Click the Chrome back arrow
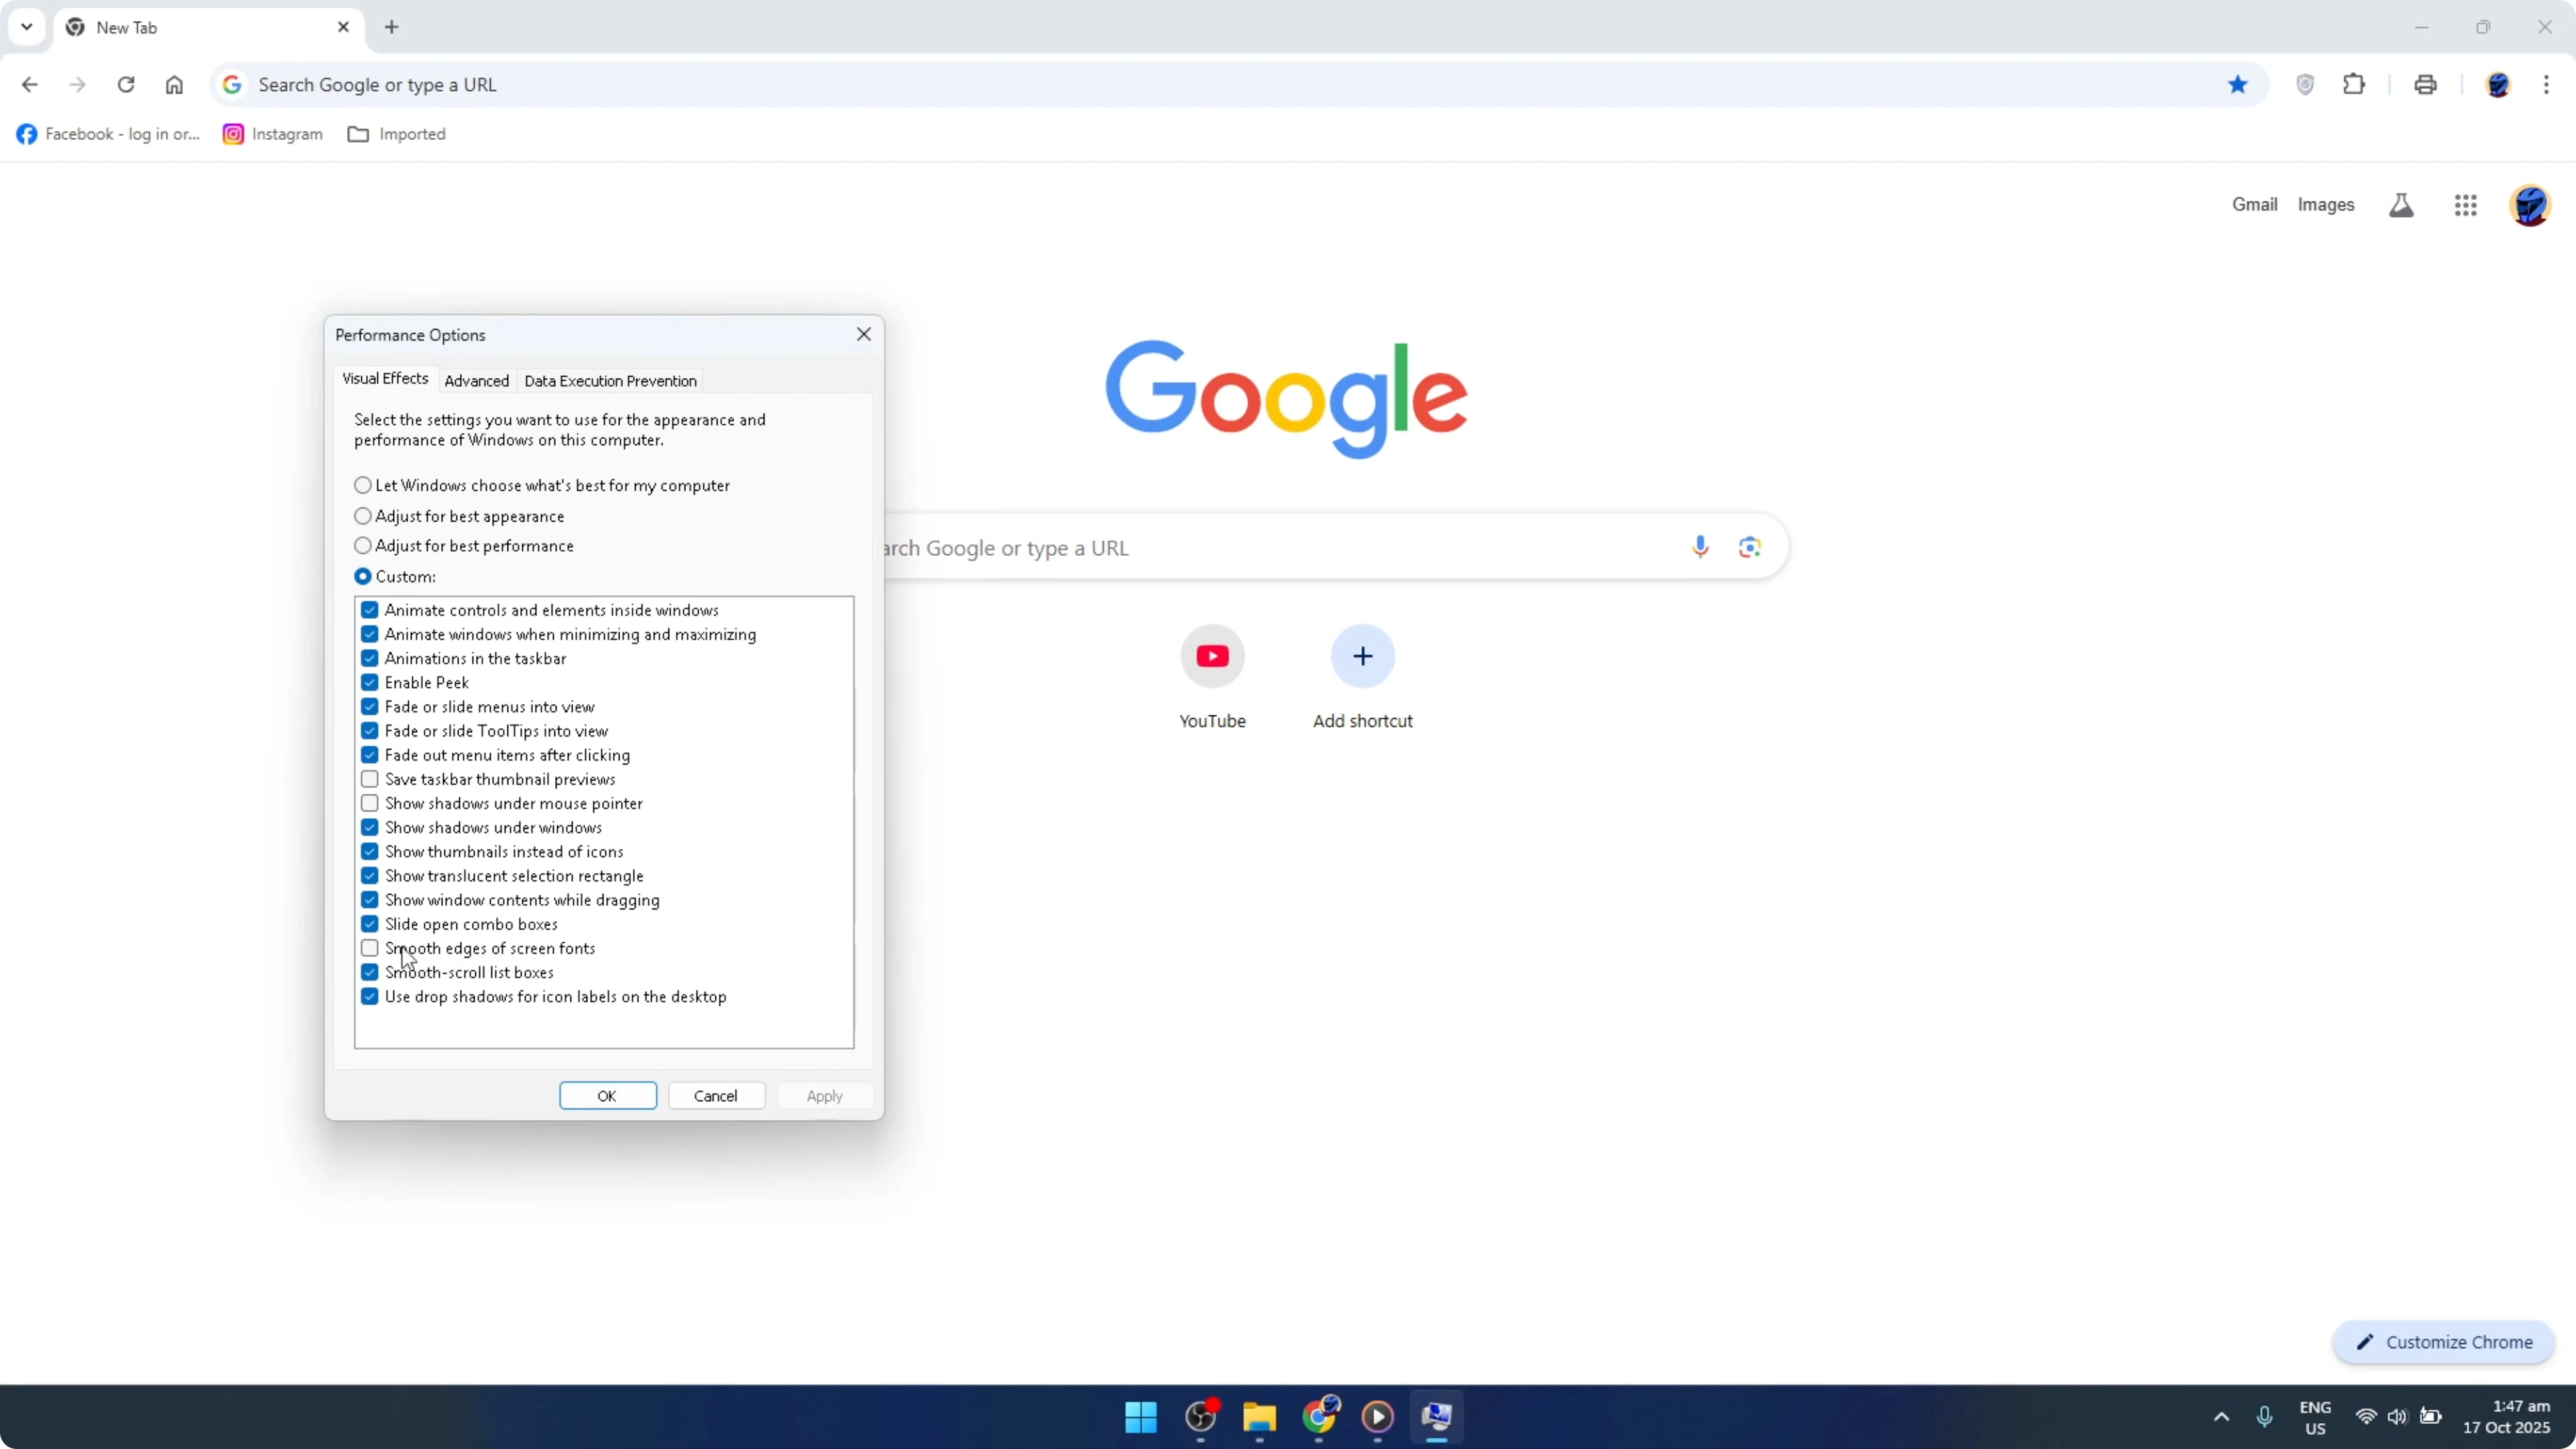The image size is (2576, 1449). coord(29,85)
